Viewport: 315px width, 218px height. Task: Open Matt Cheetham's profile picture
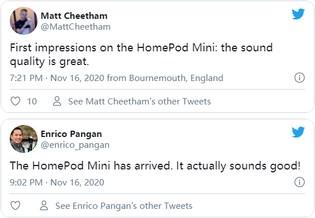tap(24, 21)
